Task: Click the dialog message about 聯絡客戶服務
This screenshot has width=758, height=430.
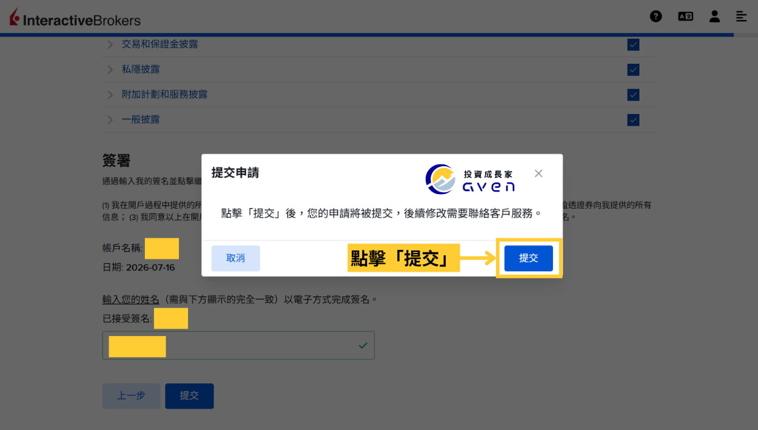Action: click(381, 213)
